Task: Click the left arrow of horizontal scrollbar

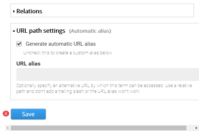Action: pos(8,128)
